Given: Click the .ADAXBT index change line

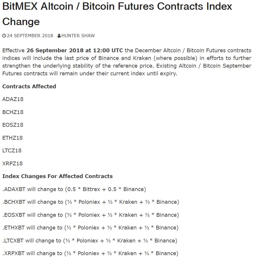Looking at the screenshot, I should [x=74, y=189].
